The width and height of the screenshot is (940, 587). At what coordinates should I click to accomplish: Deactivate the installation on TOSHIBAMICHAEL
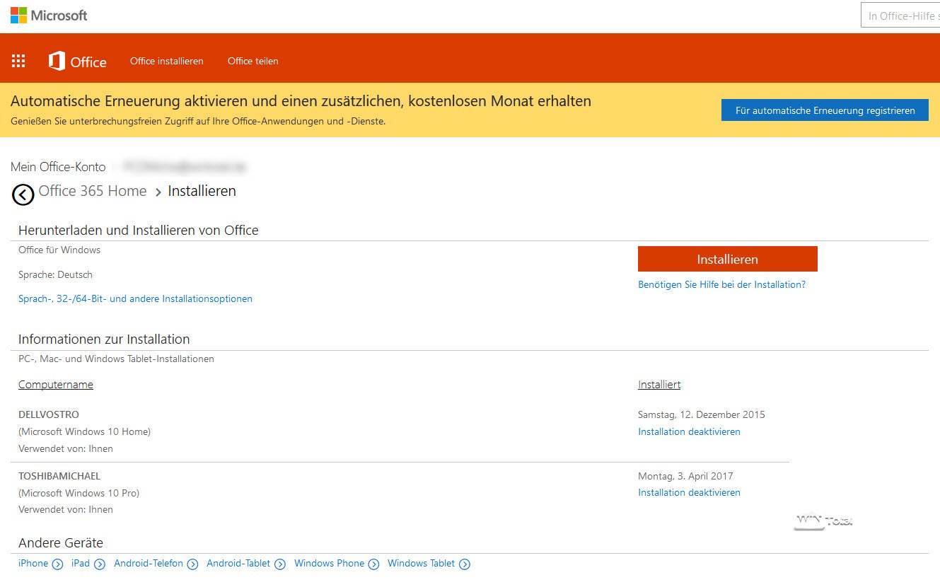689,492
